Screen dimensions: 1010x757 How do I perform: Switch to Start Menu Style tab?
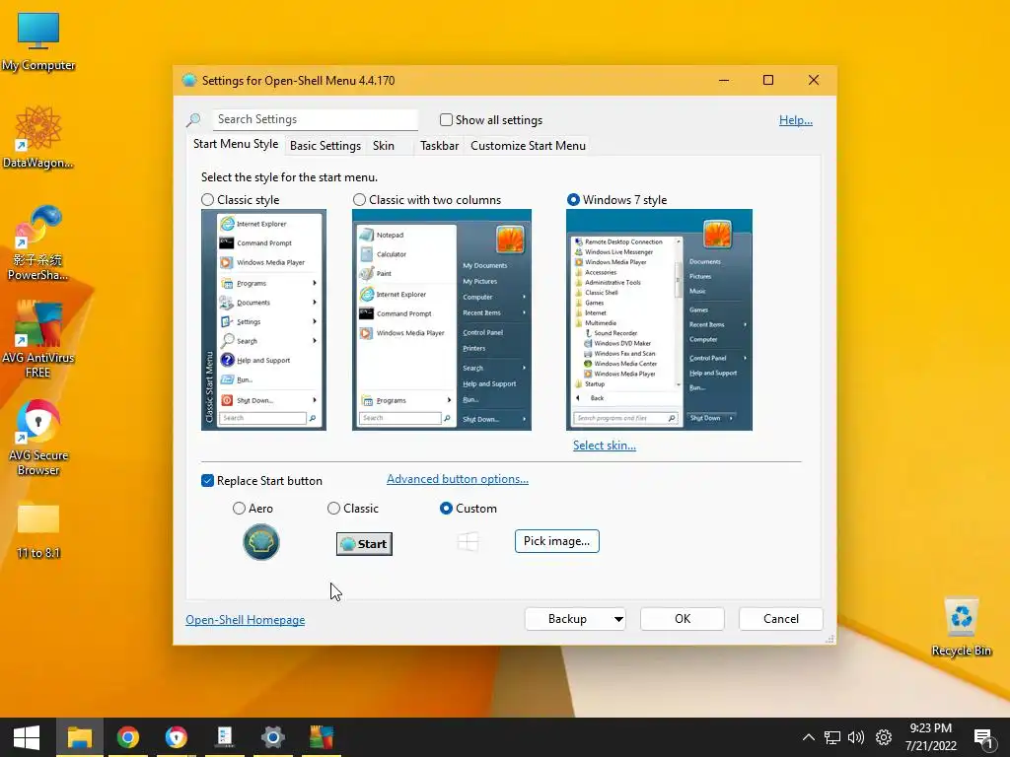(x=236, y=144)
